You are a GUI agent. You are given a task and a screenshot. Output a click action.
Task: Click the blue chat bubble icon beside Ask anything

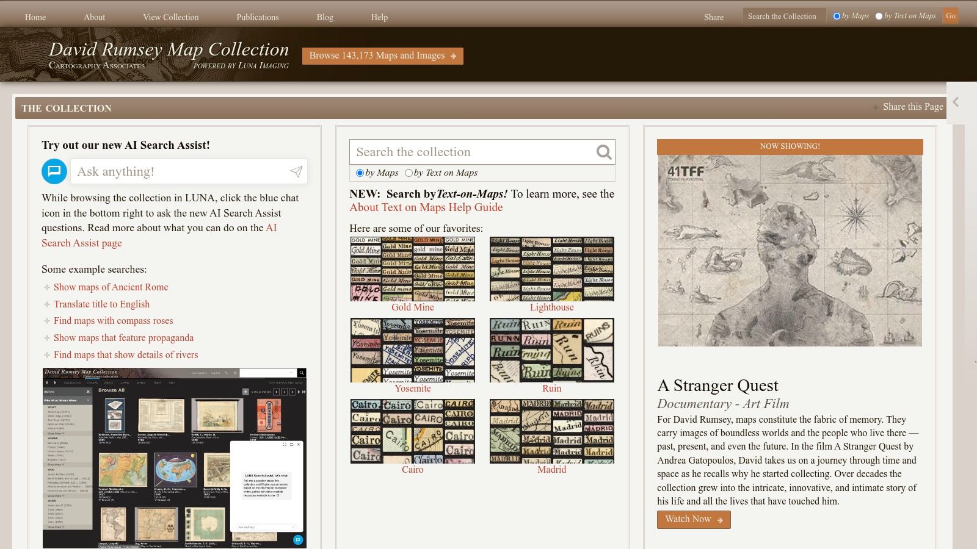pyautogui.click(x=54, y=171)
